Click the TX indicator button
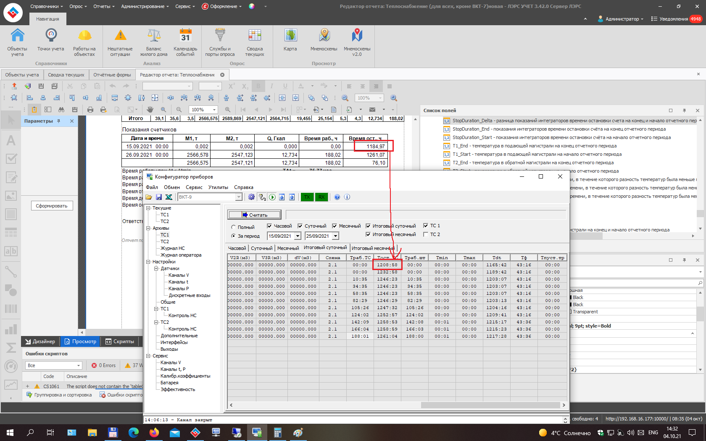This screenshot has width=706, height=441. (307, 197)
